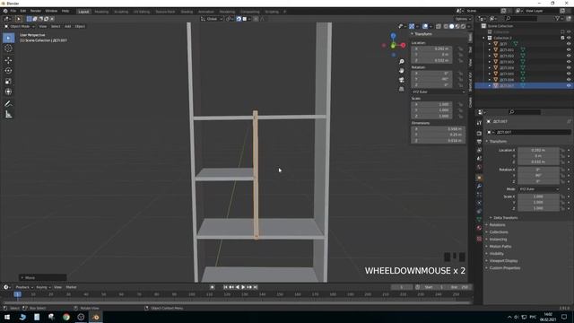The image size is (574, 323).
Task: Select the Transform tool in viewport toolbar
Action: (8, 92)
